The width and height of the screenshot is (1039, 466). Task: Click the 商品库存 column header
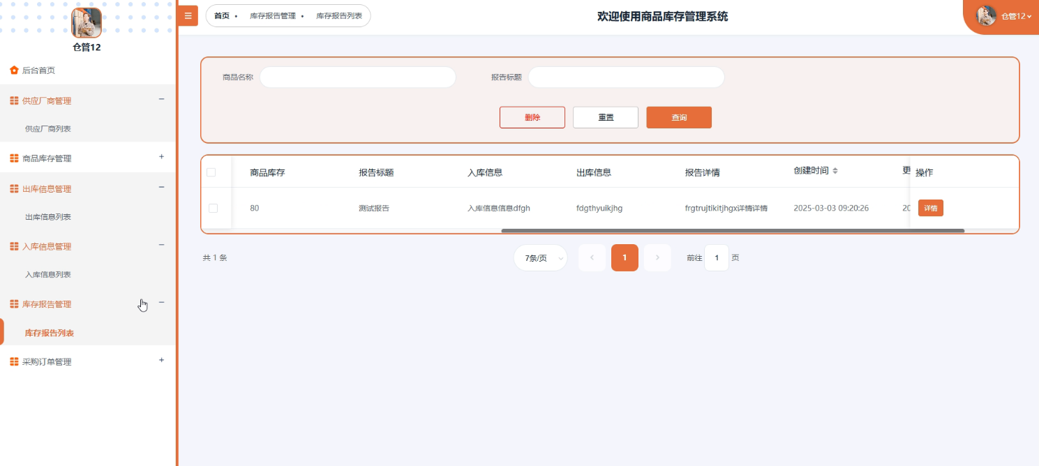[267, 172]
